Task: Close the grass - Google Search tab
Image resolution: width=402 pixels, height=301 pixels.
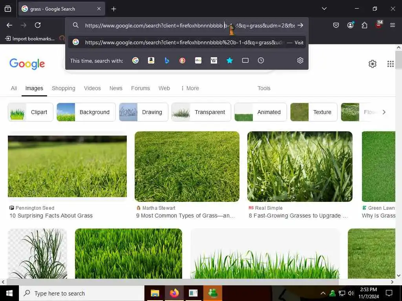Action: (99, 9)
